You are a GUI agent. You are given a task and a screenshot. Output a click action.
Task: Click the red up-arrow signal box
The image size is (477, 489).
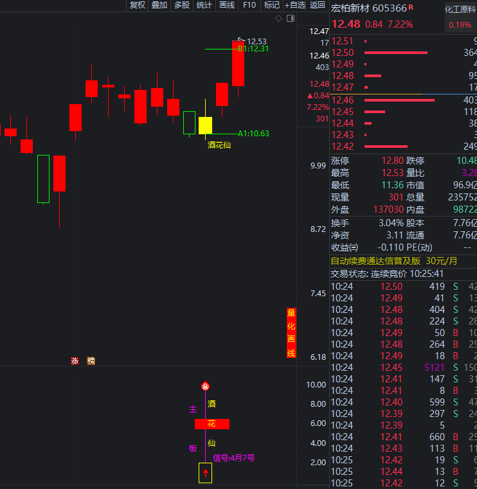(206, 473)
